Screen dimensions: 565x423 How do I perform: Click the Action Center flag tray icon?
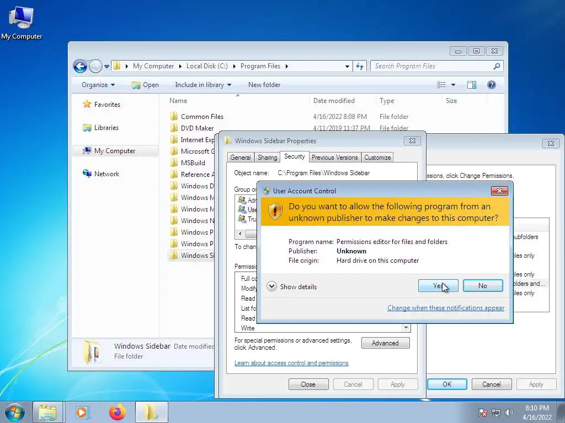[483, 412]
